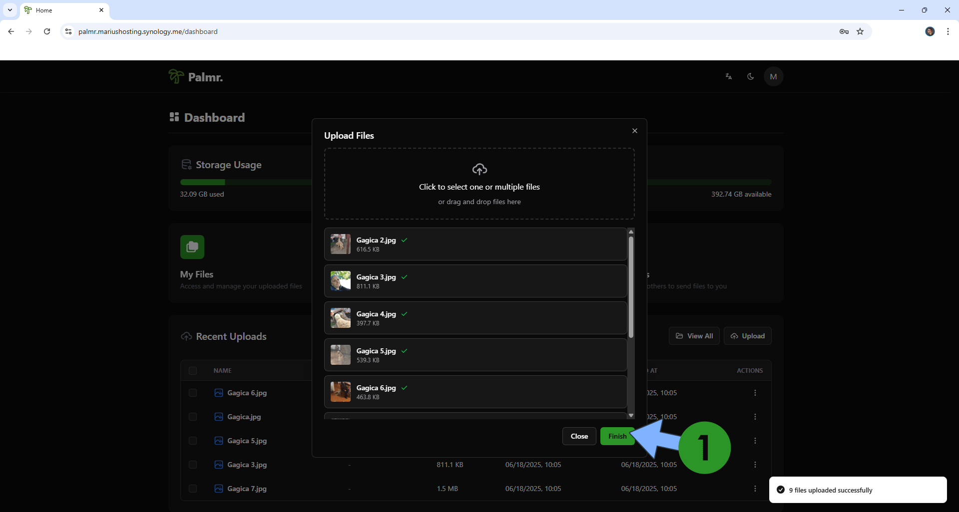Click the Dashboard grid icon
The image size is (959, 512).
(x=174, y=117)
